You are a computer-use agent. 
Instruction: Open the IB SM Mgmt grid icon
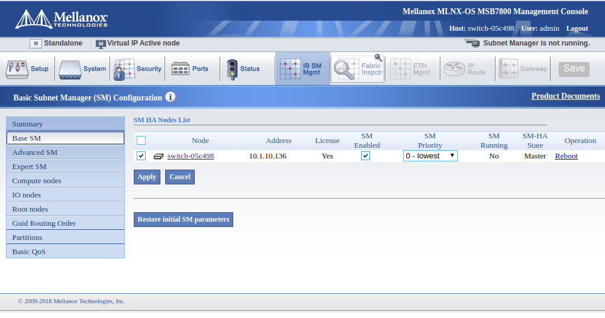[x=290, y=69]
